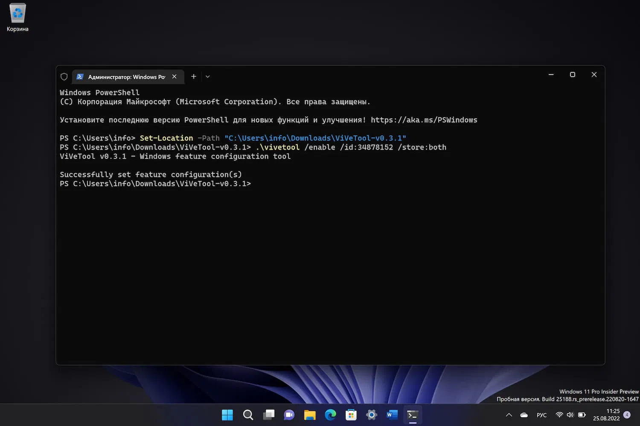Launch Microsoft Edge from taskbar
This screenshot has width=640, height=426.
[330, 415]
